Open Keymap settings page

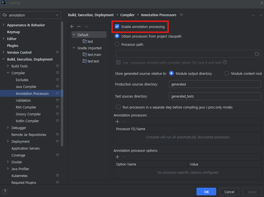[13, 32]
